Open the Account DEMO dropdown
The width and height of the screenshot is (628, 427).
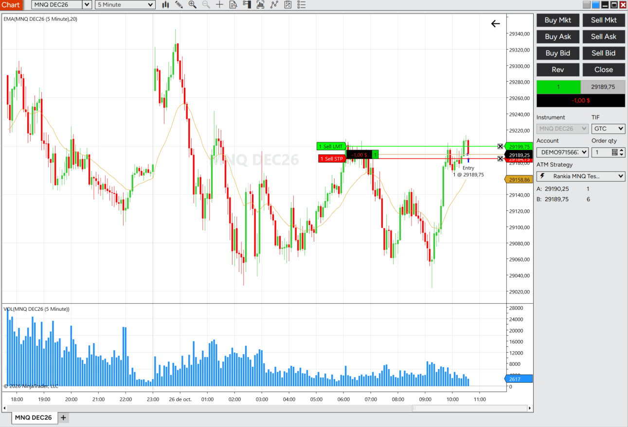(562, 152)
